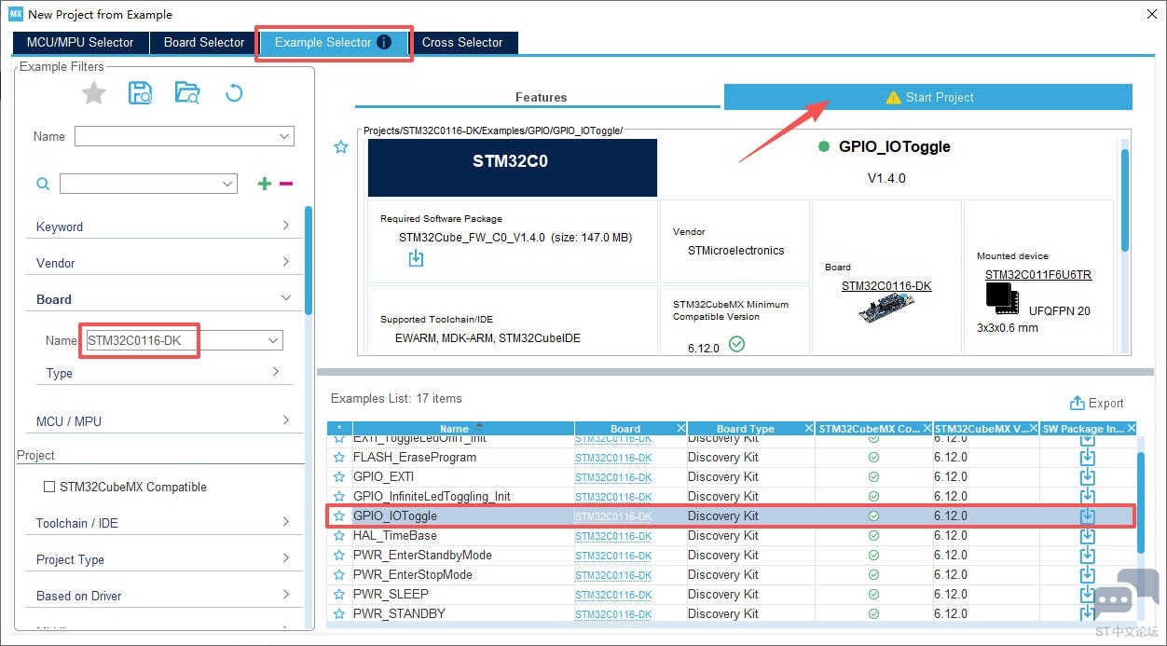This screenshot has width=1167, height=646.
Task: Switch to the Cross Selector tab
Action: coord(462,42)
